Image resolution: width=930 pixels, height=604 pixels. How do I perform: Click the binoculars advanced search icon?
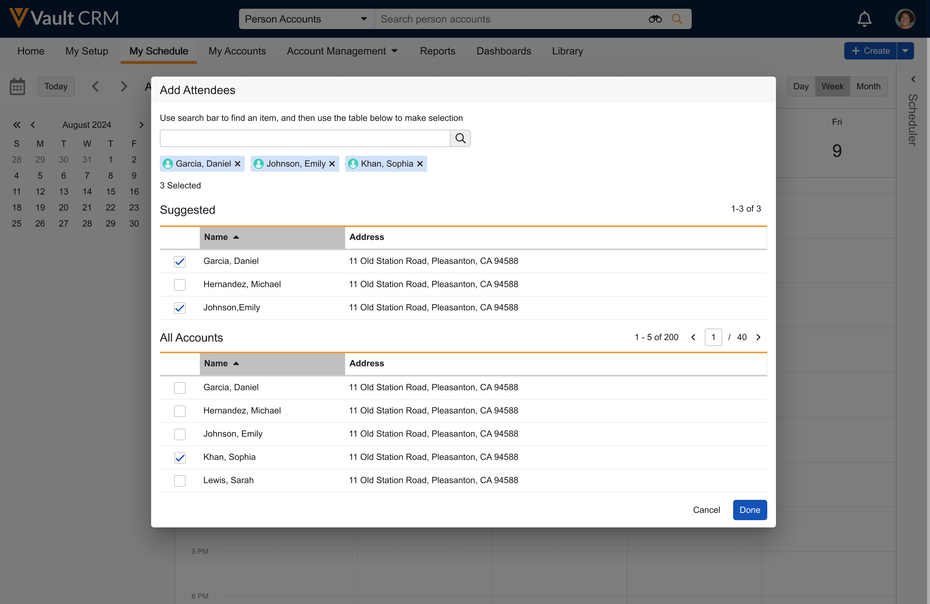[x=655, y=19]
